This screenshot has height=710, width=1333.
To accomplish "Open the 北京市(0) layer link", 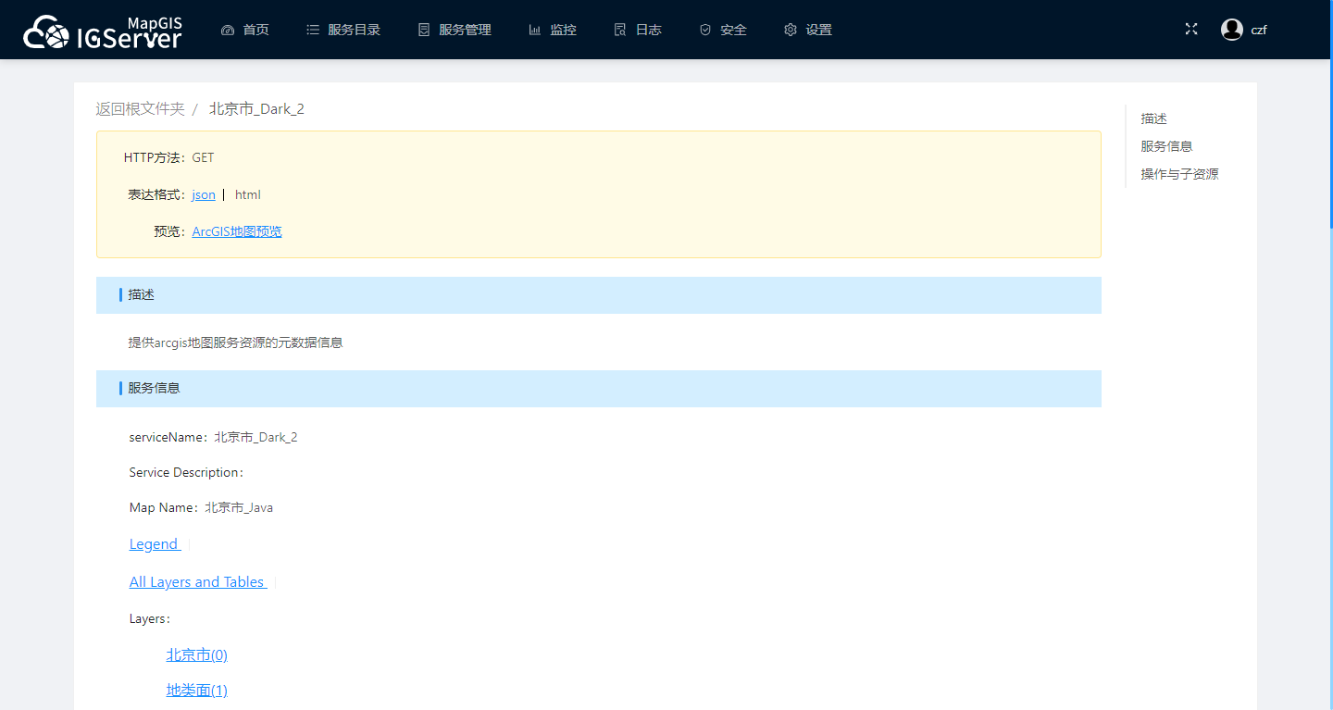I will coord(197,655).
